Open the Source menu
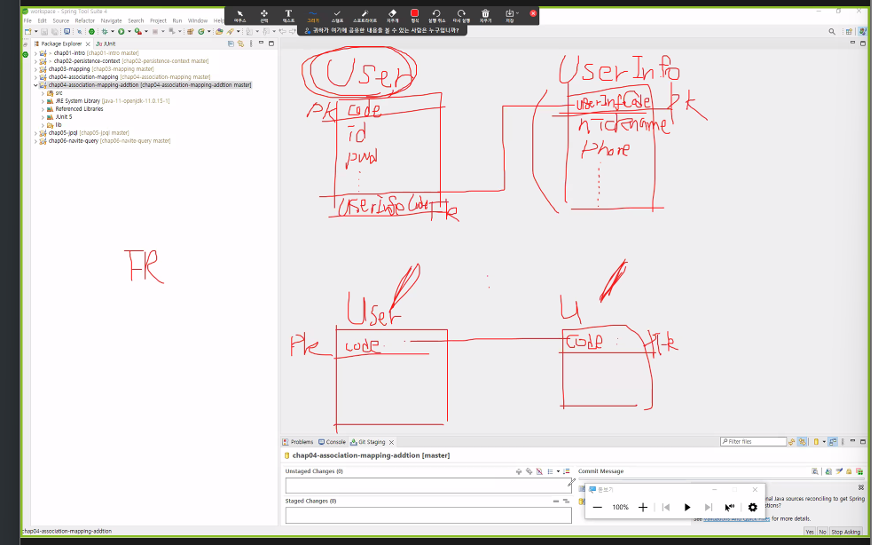886x545 pixels. (x=60, y=21)
